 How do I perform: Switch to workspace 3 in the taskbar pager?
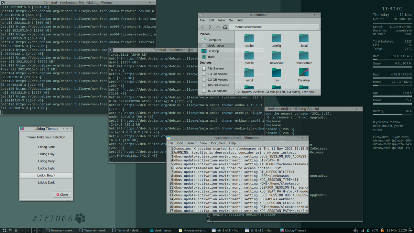click(x=34, y=230)
